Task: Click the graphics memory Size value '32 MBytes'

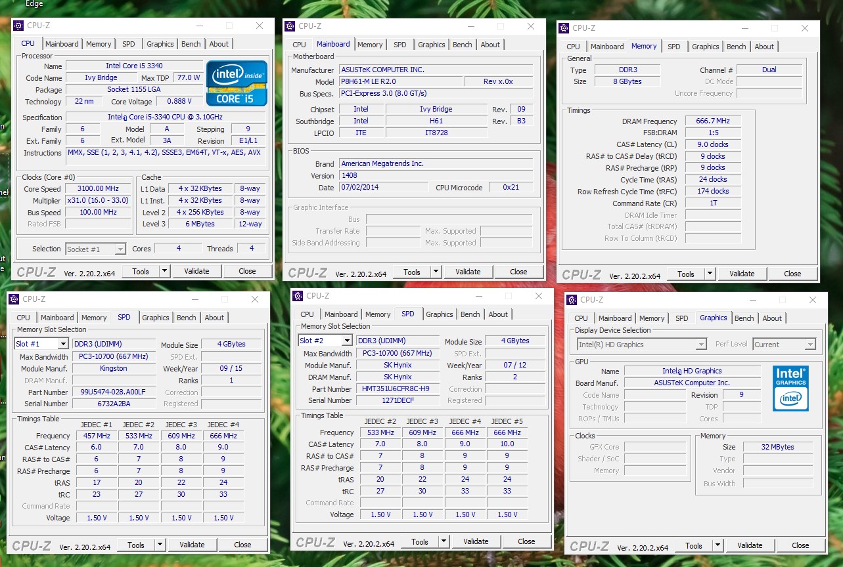Action: tap(778, 448)
